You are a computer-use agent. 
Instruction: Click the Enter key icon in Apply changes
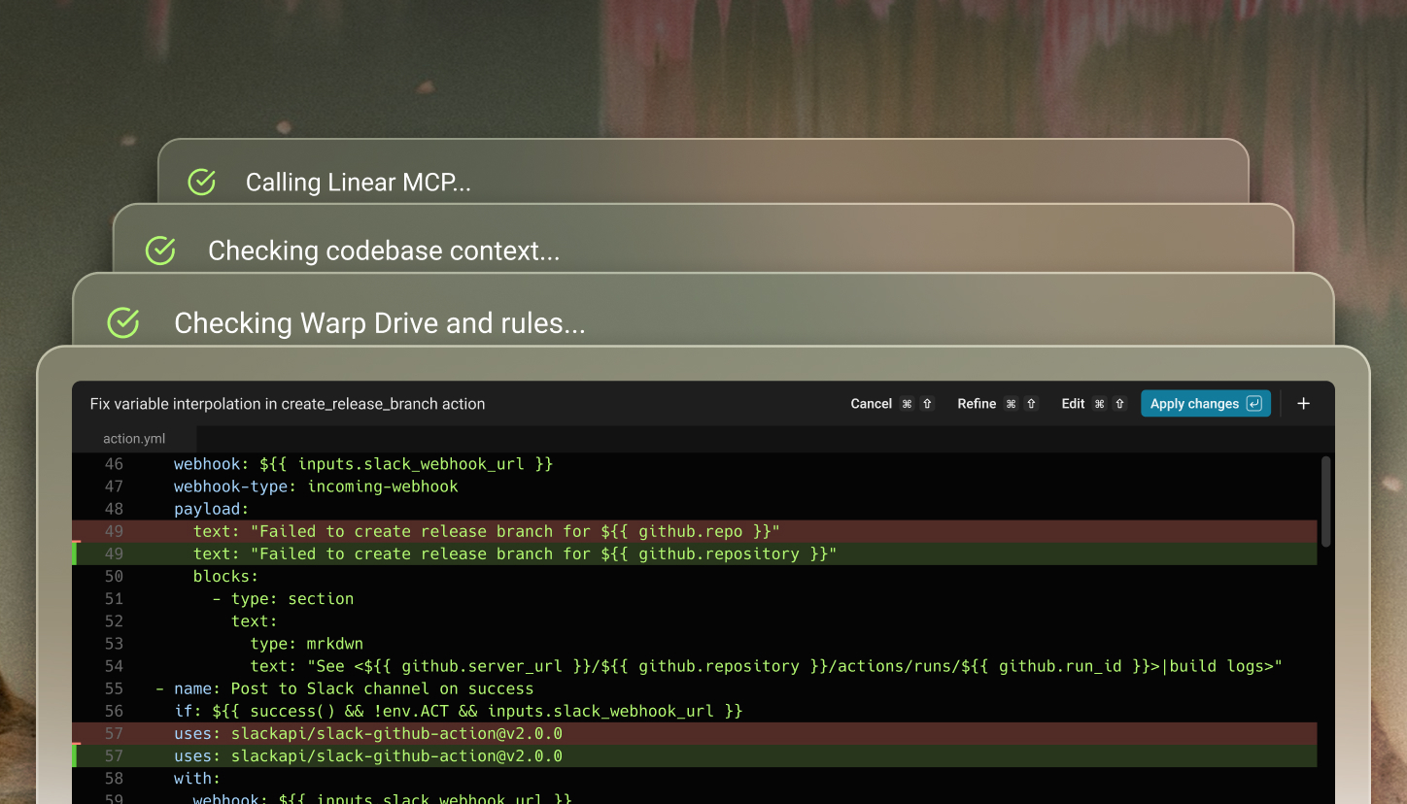click(1253, 404)
